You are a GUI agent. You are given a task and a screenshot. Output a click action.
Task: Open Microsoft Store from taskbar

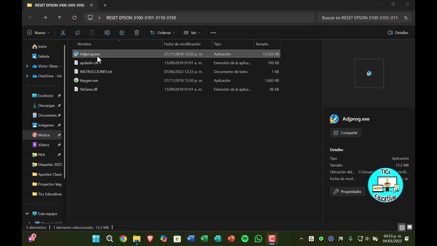177,238
